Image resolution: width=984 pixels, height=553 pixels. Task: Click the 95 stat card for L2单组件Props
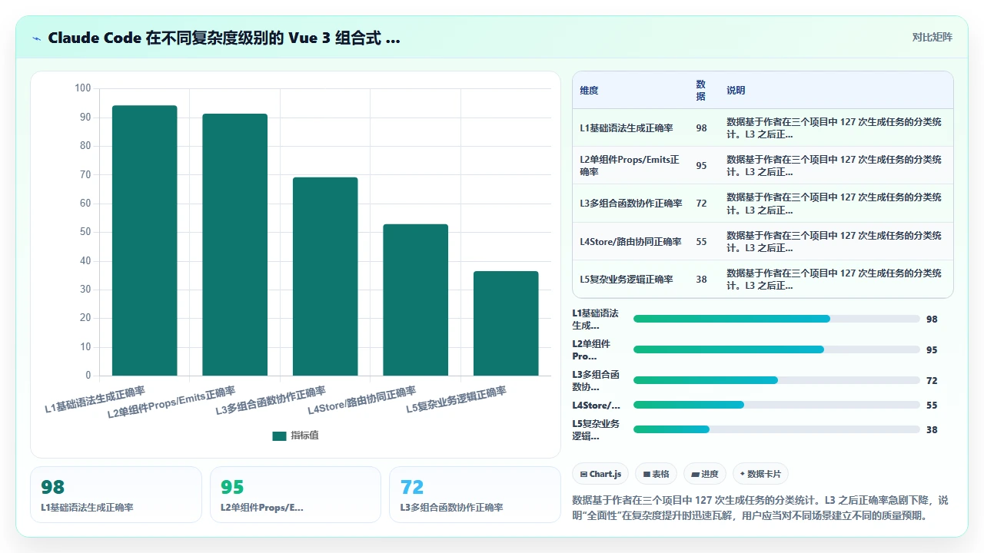tap(295, 495)
